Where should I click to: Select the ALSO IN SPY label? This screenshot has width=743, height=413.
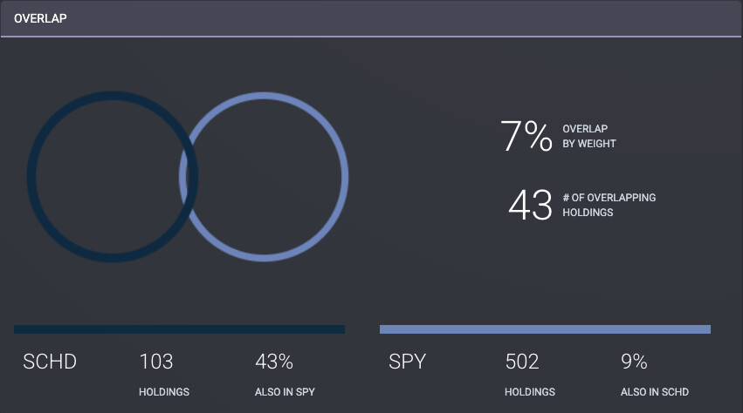pos(285,392)
